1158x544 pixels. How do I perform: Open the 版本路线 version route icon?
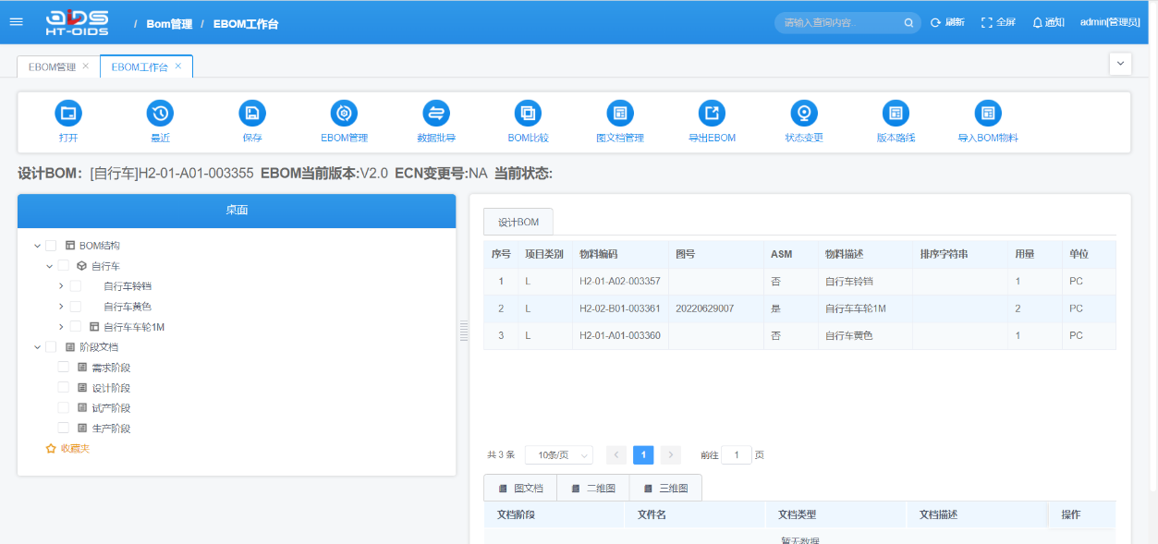pyautogui.click(x=896, y=114)
